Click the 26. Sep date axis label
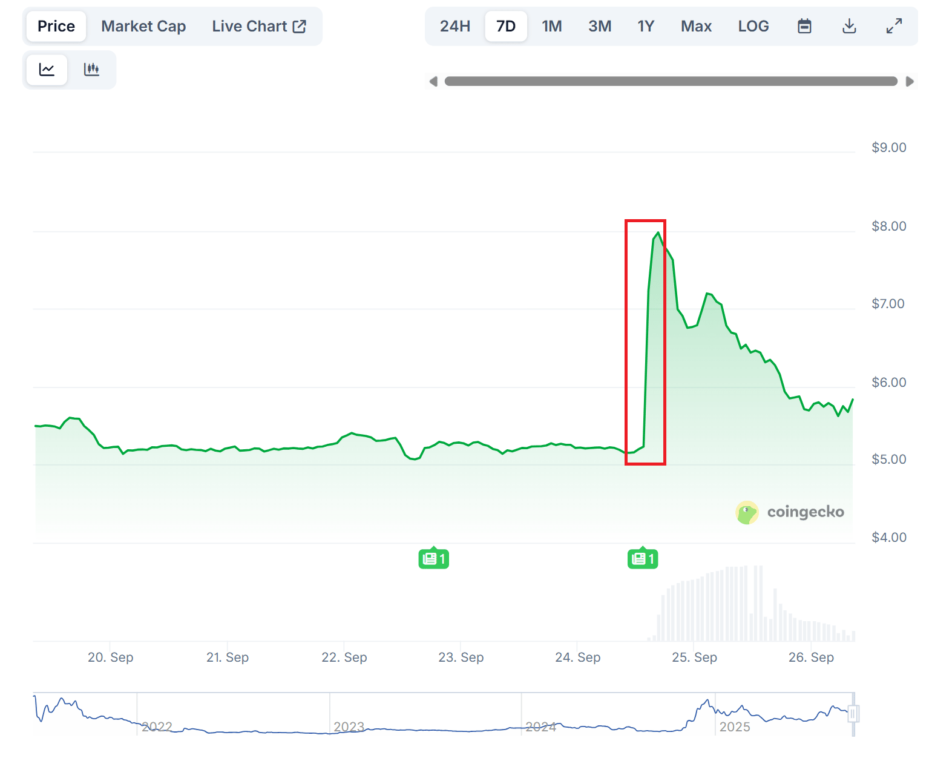The image size is (932, 758). [x=812, y=657]
